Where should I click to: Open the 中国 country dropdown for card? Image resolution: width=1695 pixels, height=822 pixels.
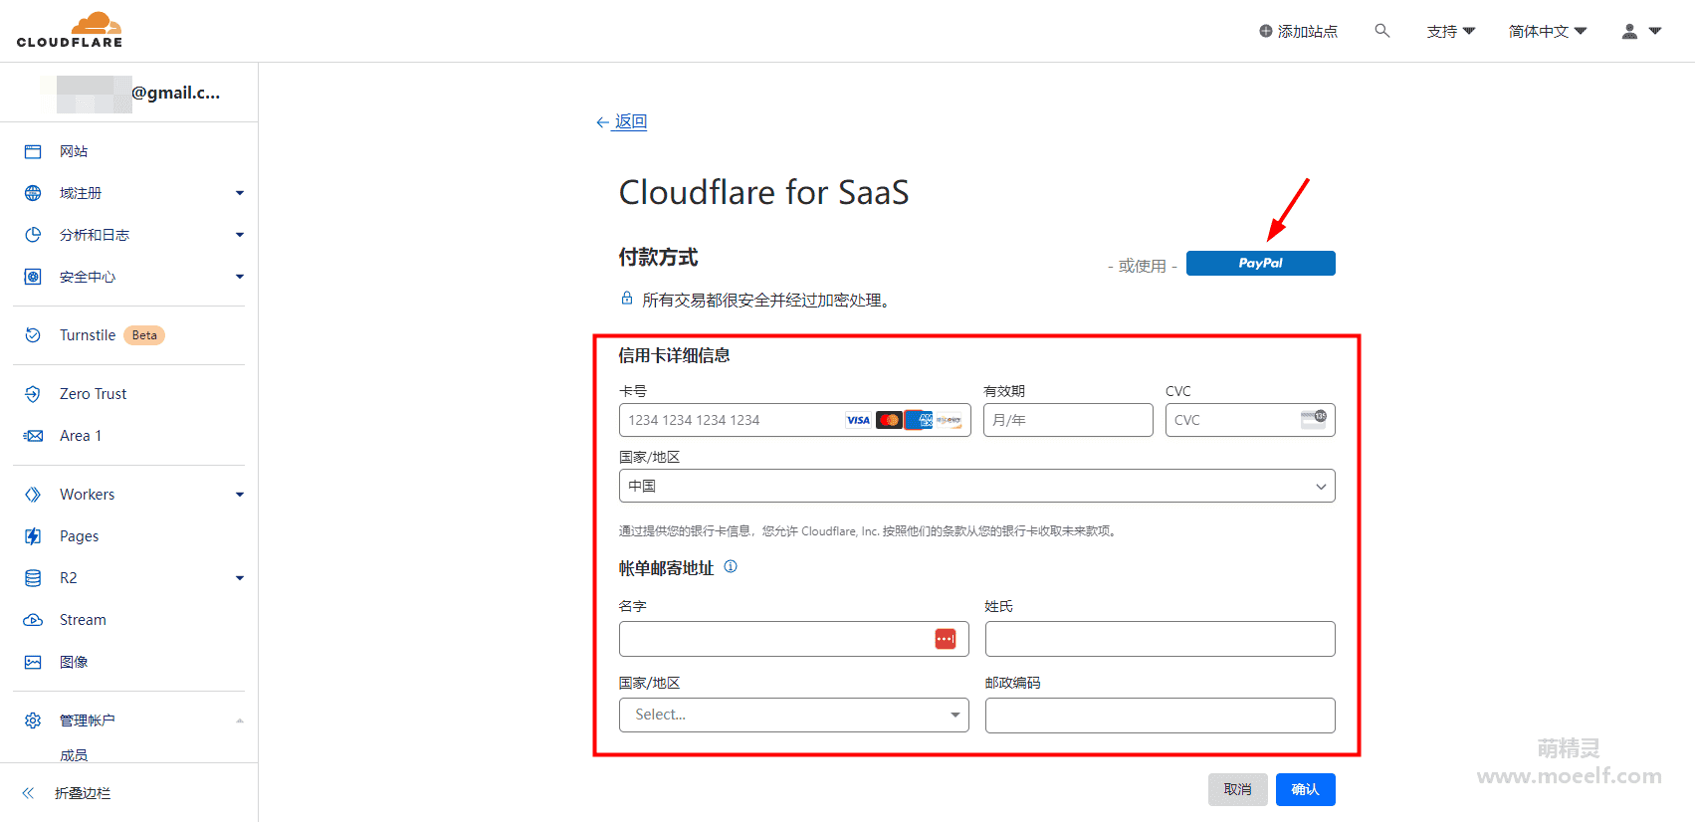coord(976,486)
